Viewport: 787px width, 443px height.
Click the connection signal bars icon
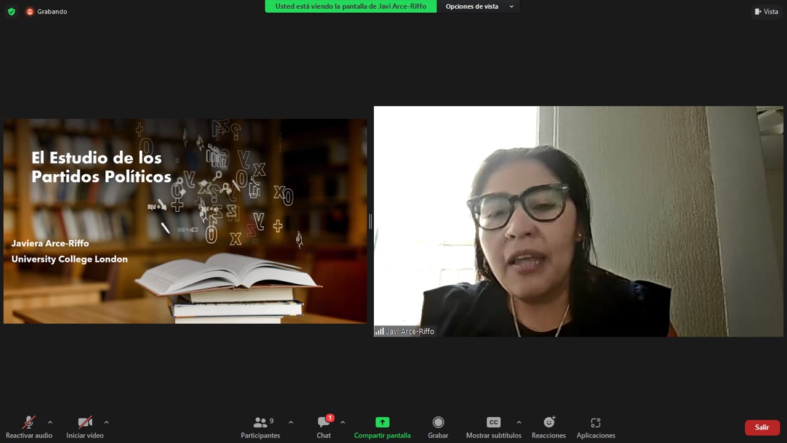click(380, 332)
